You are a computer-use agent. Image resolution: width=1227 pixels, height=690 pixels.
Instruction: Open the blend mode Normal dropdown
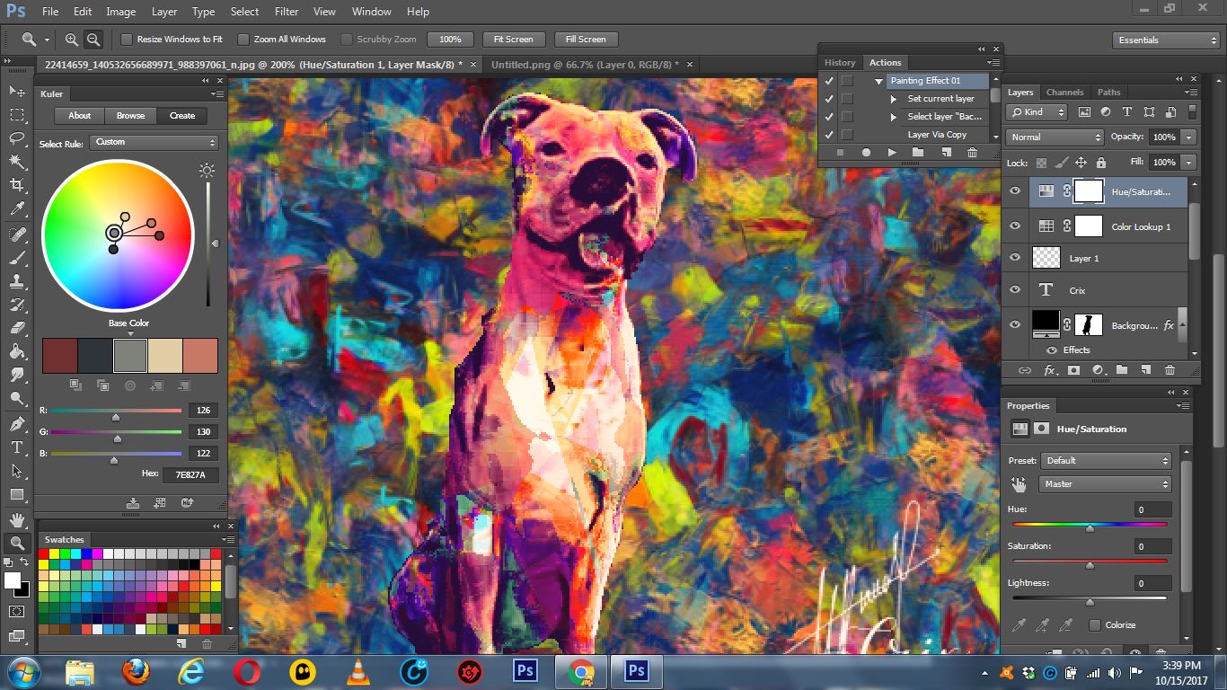click(x=1055, y=137)
